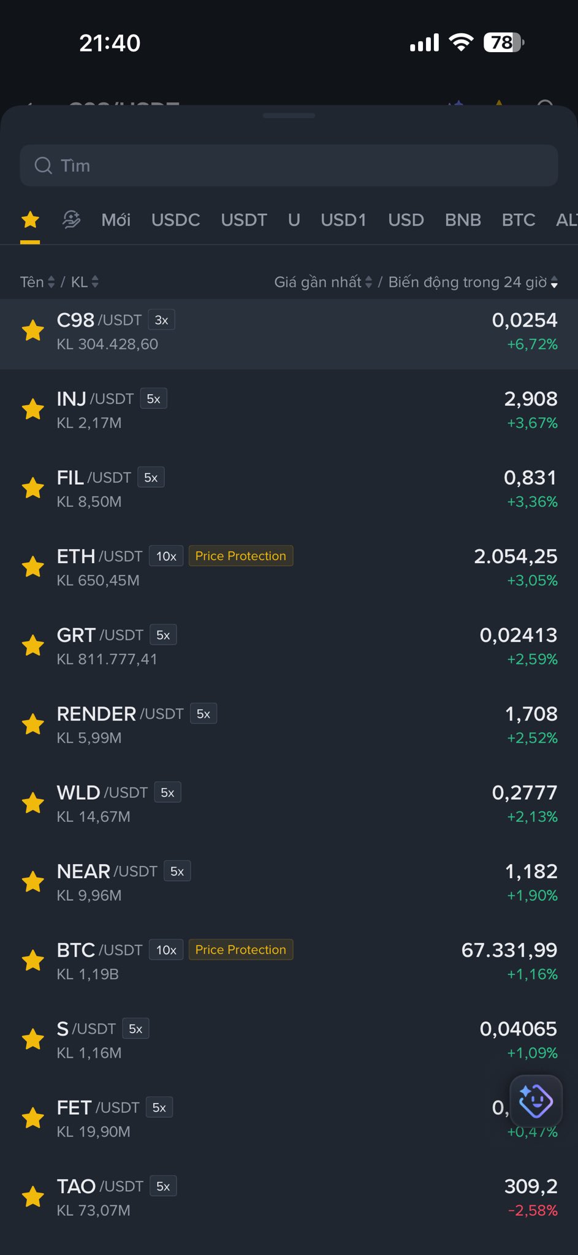Remove BTC/USDT from favorites via star

tap(33, 961)
